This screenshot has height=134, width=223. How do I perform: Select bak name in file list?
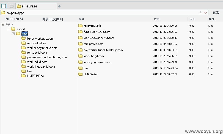[86, 68]
